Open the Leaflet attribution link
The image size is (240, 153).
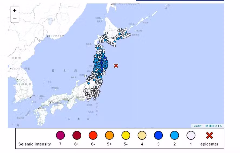(x=198, y=126)
